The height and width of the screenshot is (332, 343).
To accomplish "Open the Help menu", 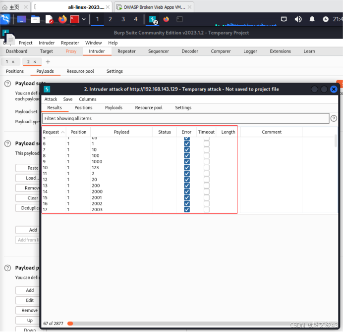I will (x=113, y=43).
